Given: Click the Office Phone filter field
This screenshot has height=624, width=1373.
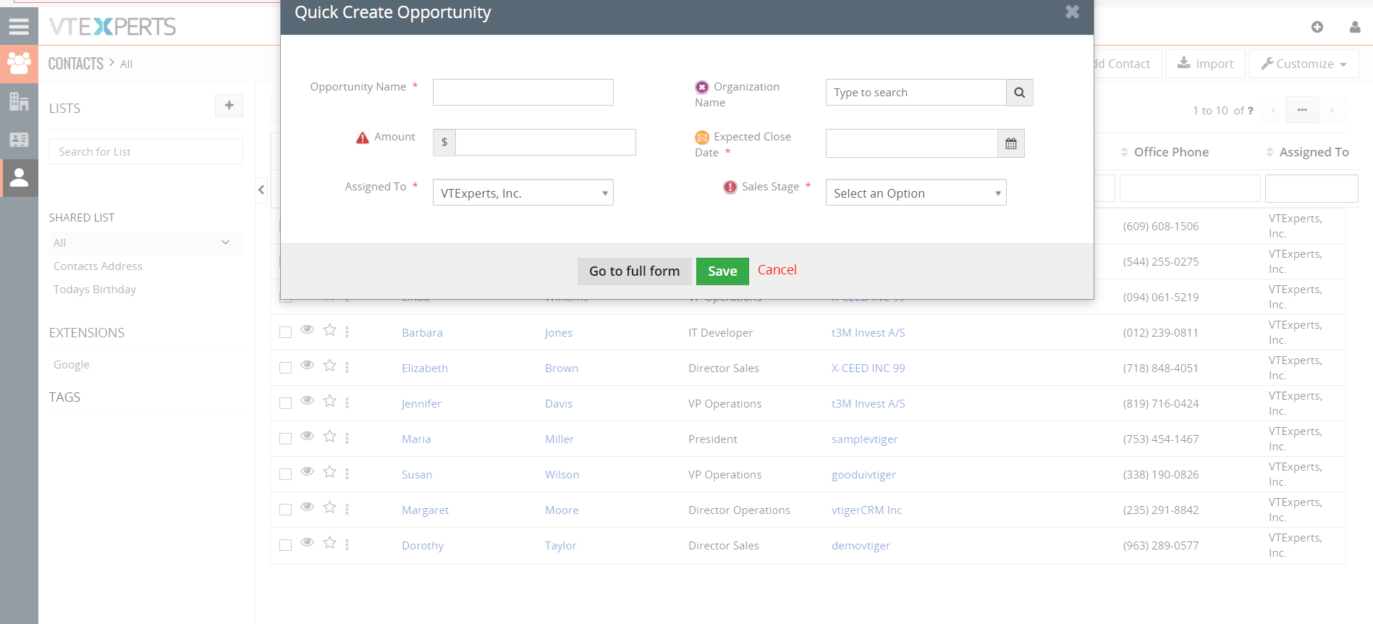Looking at the screenshot, I should coord(1190,188).
